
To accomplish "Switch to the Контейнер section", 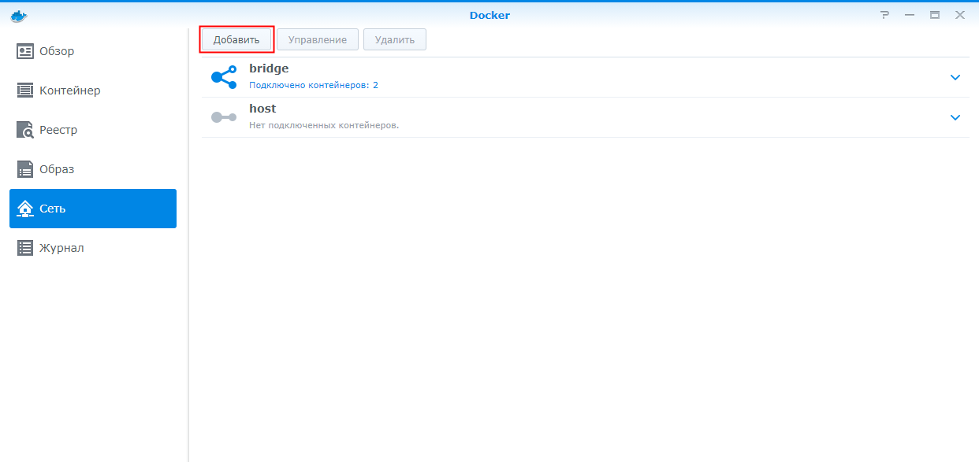I will click(70, 91).
